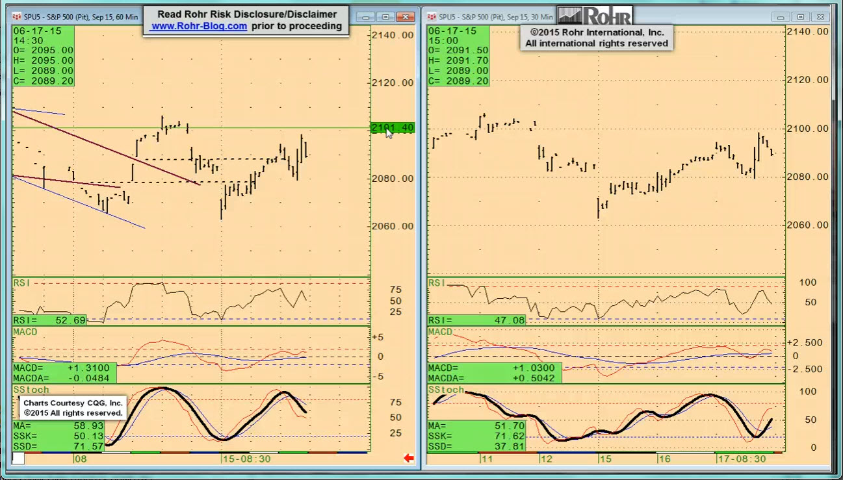Select the green 2101.40 price marker
This screenshot has height=480, width=843.
[392, 128]
